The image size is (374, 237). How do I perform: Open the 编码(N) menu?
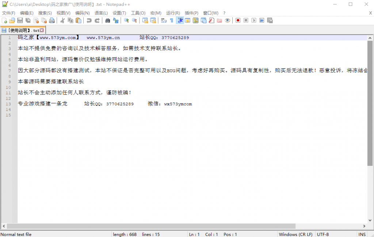coord(83,13)
